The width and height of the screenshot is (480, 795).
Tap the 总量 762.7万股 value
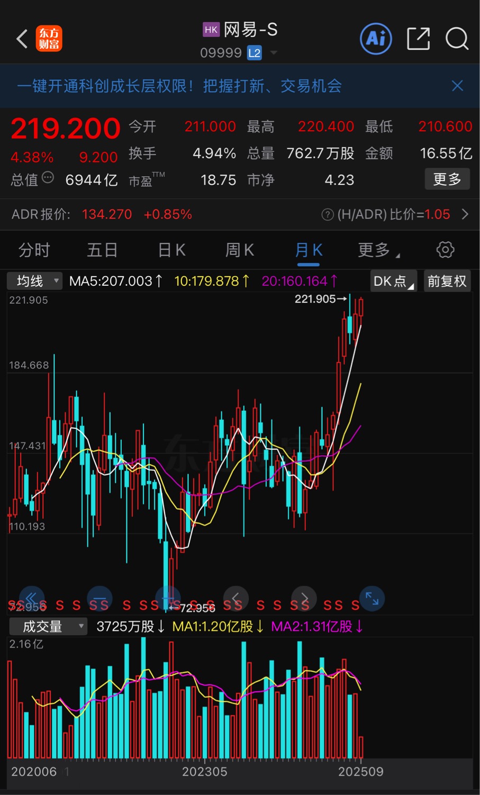pyautogui.click(x=320, y=153)
